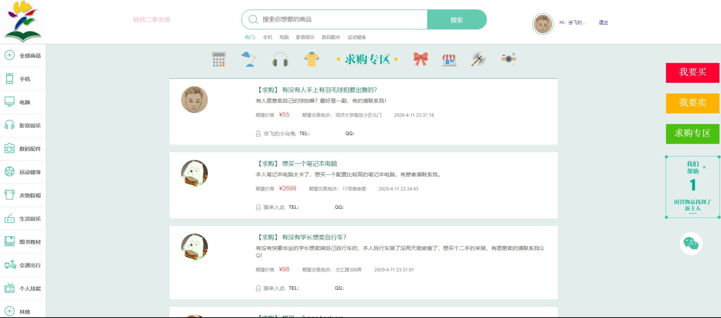Open the red bow category icon
Screen dimensions: 721x318
(x=420, y=59)
